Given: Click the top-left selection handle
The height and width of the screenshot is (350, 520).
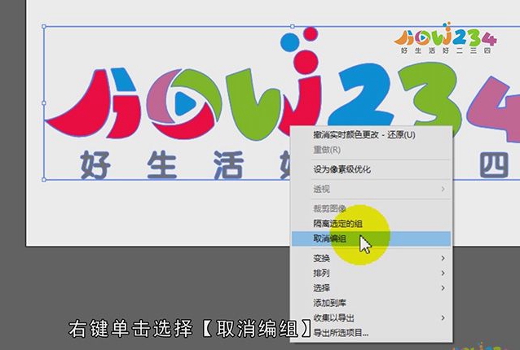Looking at the screenshot, I should coord(44,26).
